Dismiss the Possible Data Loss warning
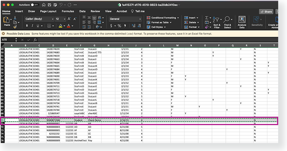 pos(3,34)
